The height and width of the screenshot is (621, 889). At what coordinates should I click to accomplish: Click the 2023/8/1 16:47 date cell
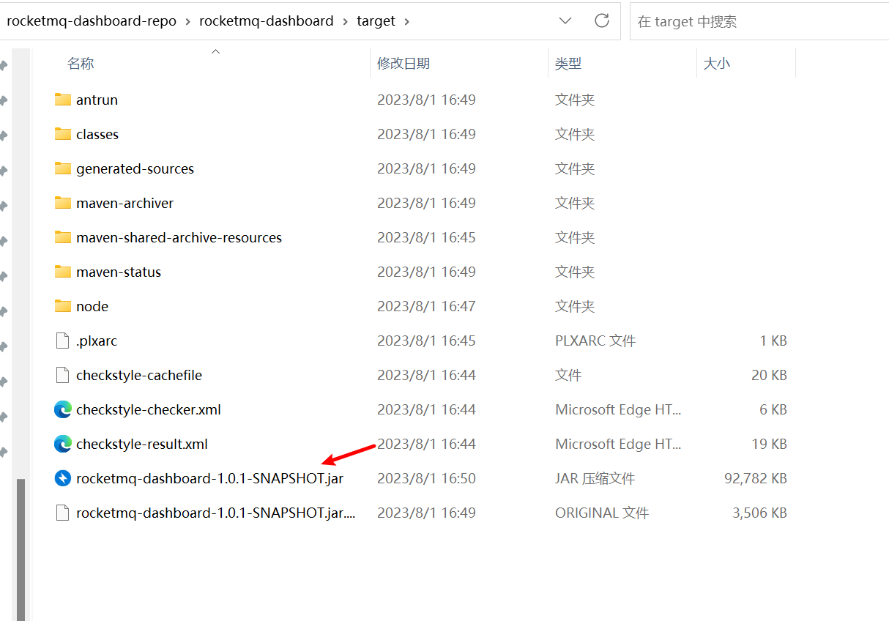pyautogui.click(x=426, y=306)
